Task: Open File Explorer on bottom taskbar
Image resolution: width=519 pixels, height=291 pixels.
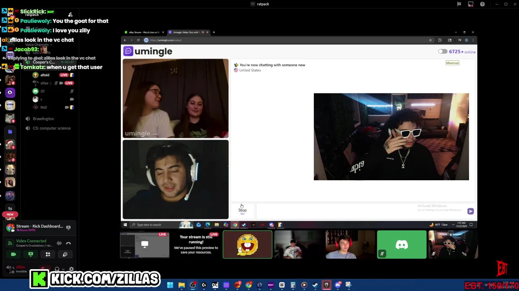Action: click(182, 285)
